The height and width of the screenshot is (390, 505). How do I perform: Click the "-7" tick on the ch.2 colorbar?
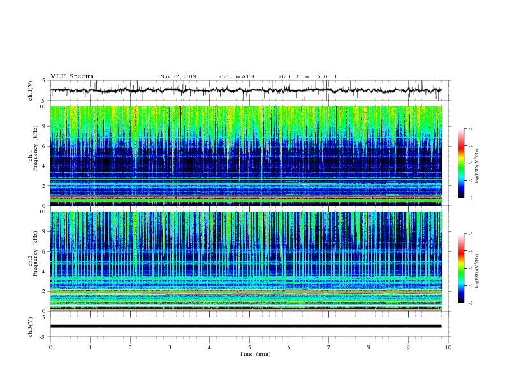tap(471, 303)
